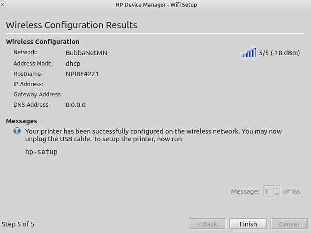Click the NPI8F4221 hostname value

82,74
